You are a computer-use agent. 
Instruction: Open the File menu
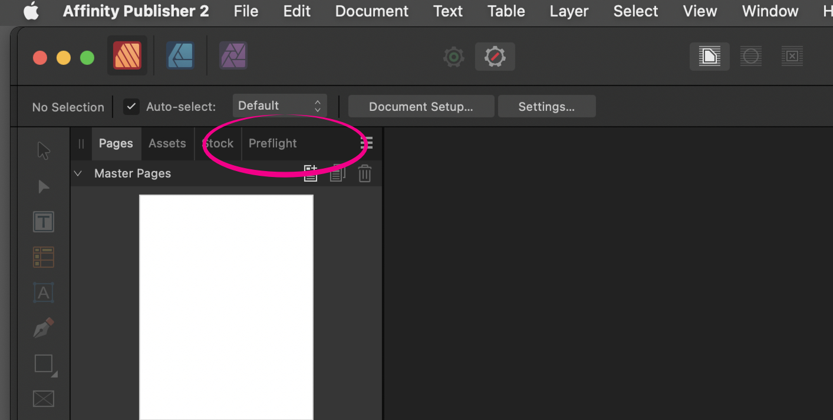[x=246, y=11]
